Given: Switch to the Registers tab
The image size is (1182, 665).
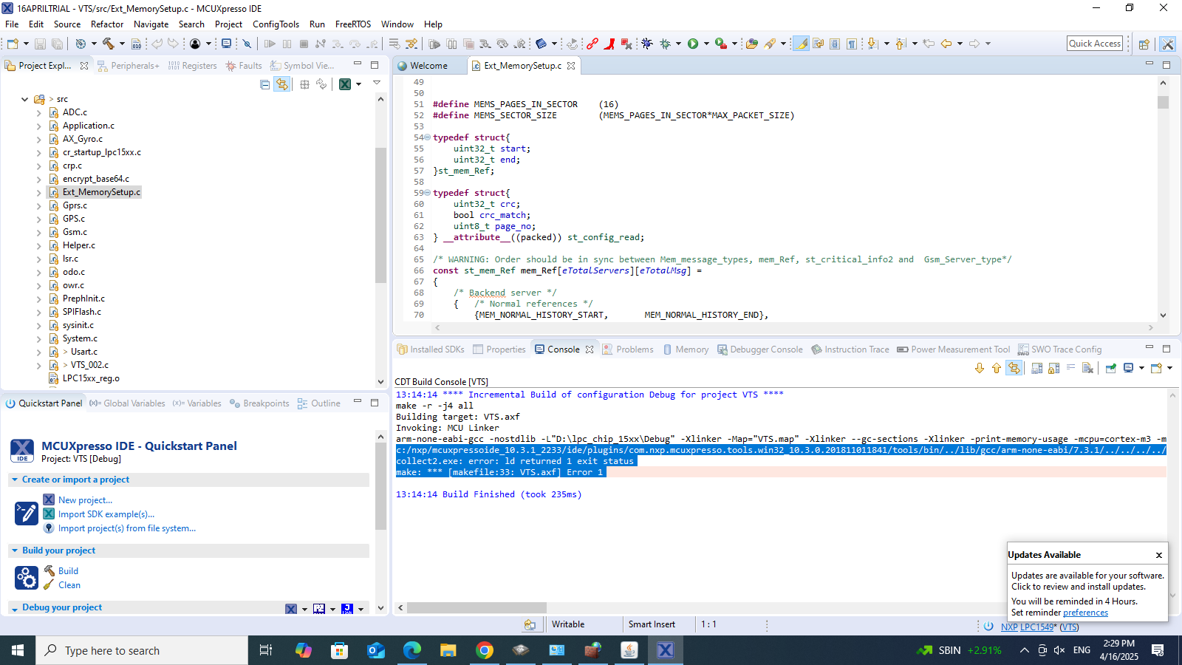Looking at the screenshot, I should [193, 66].
